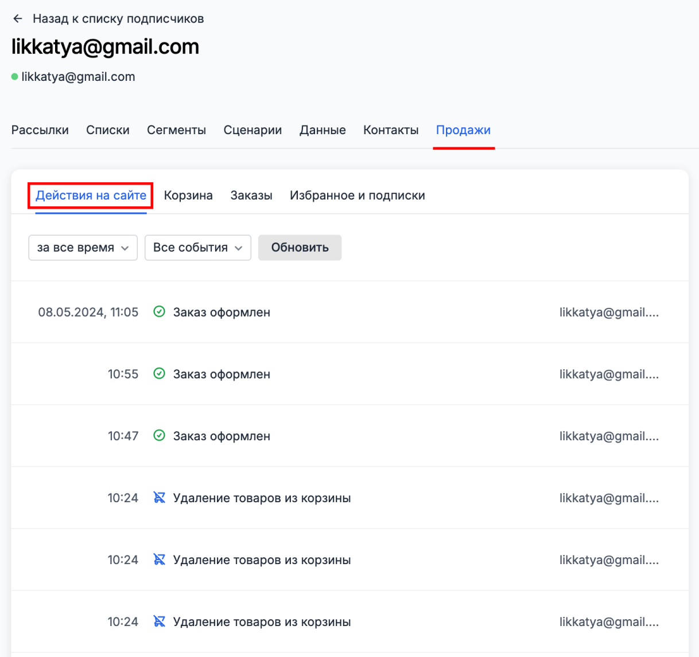Click green checkmark icon of 11:05 order
The image size is (699, 657).
pyautogui.click(x=160, y=312)
